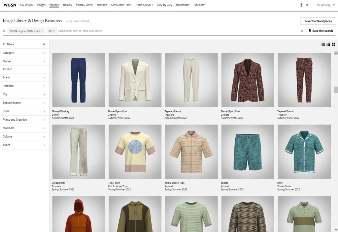This screenshot has width=338, height=232.
Task: Go to the Insight section
Action: [41, 5]
